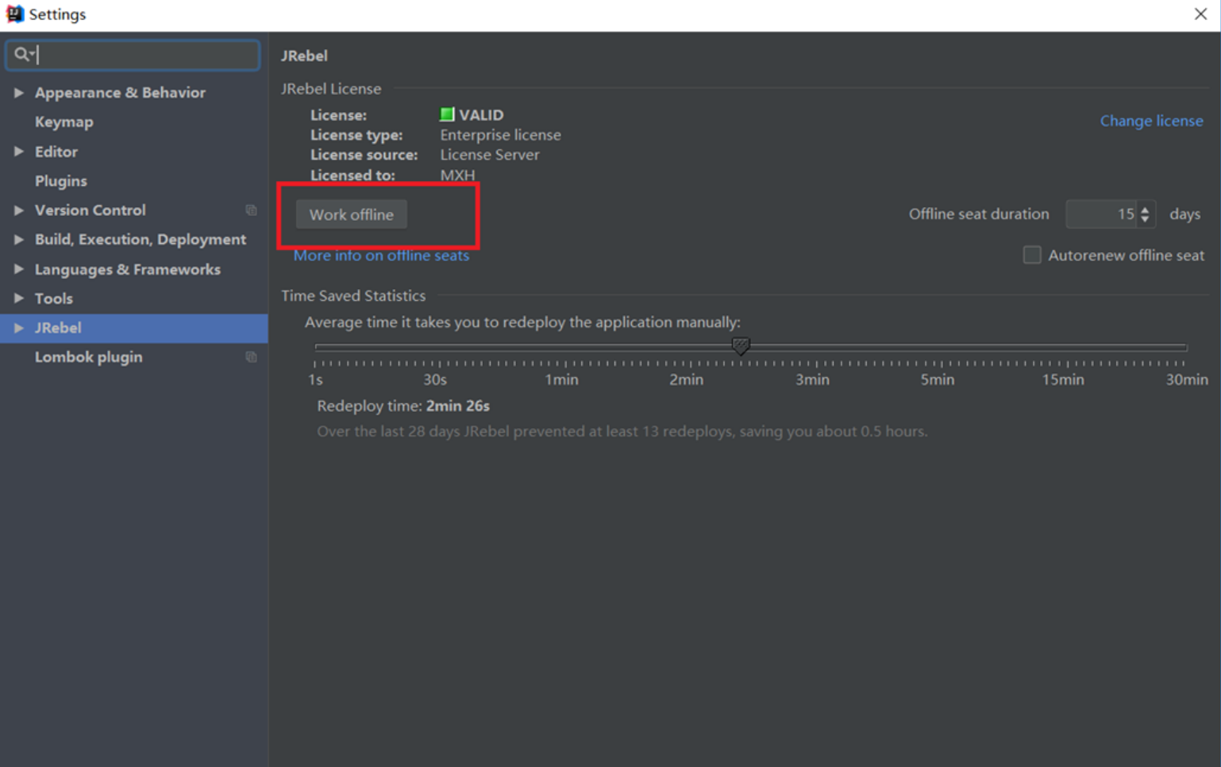Click the green VALID license status icon
Screen dimensions: 1221x767
coord(447,114)
